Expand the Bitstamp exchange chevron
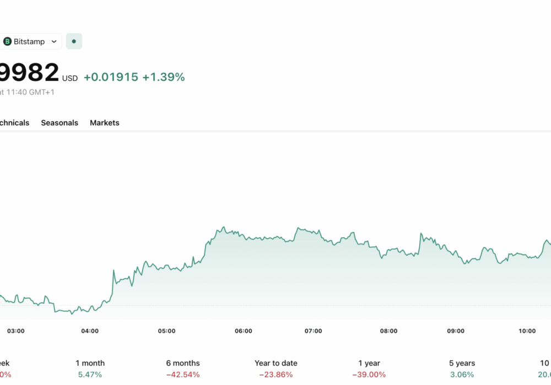Viewport: 551px width, 385px height. (53, 41)
